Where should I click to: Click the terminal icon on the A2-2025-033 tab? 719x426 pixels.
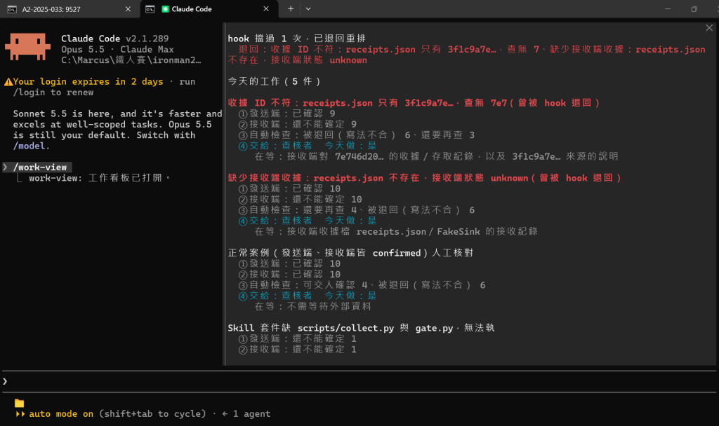(x=12, y=9)
